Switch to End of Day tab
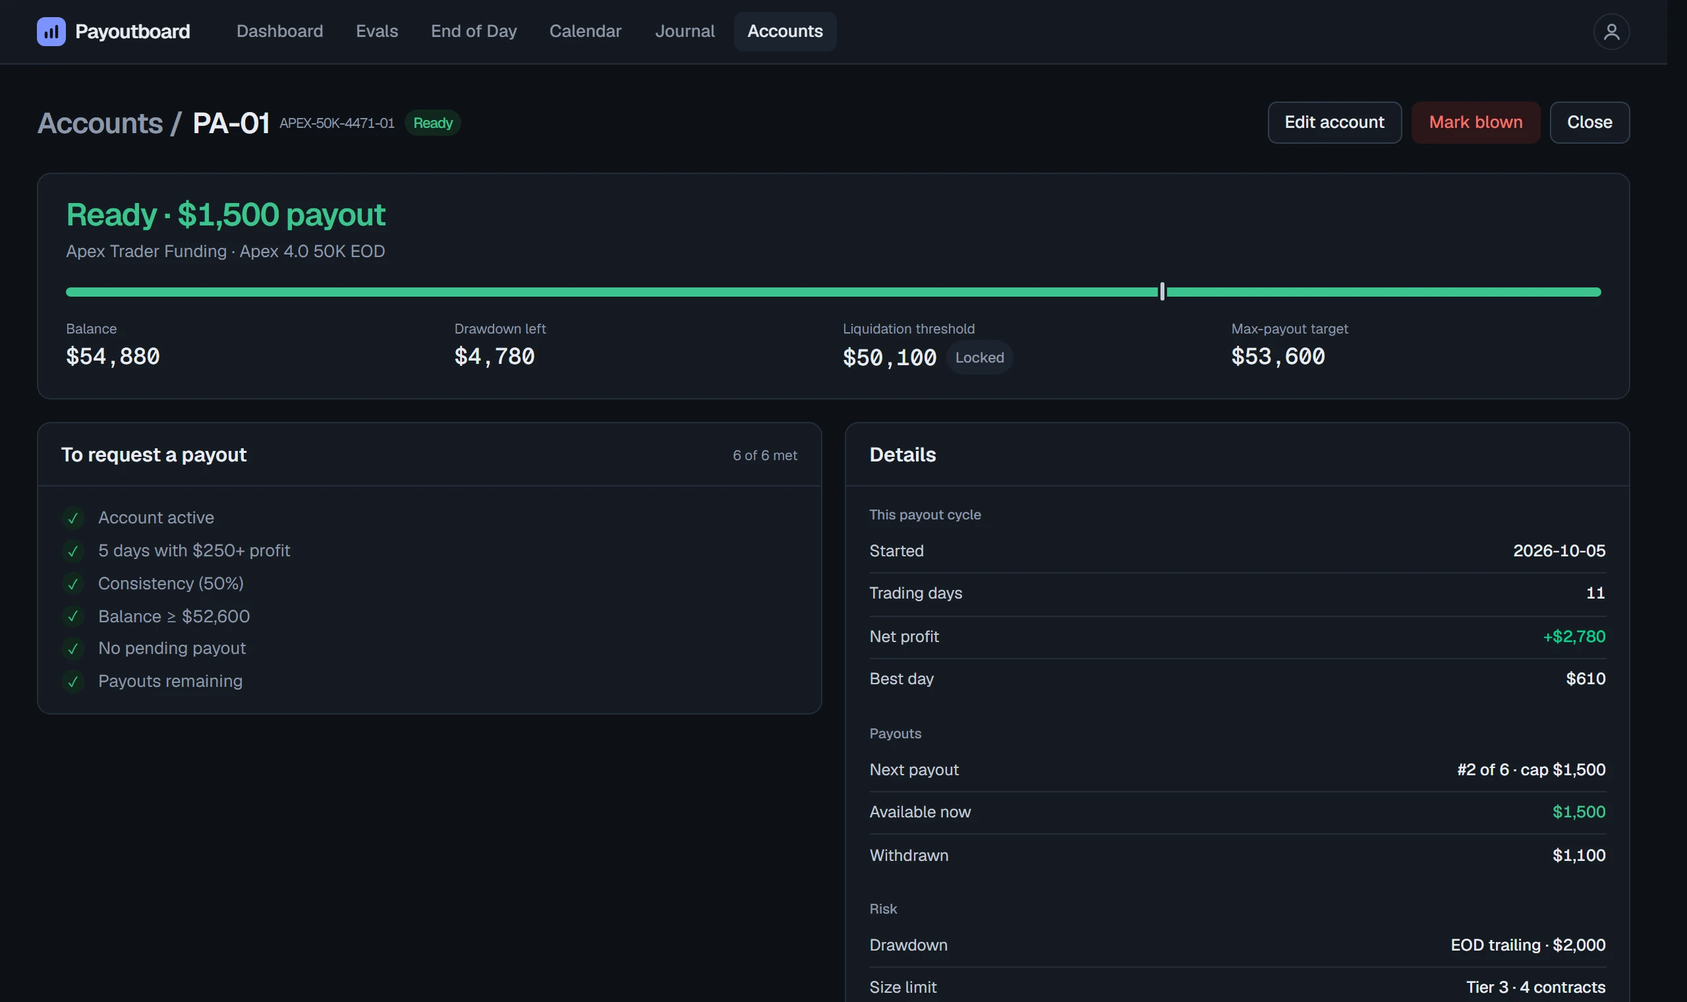The height and width of the screenshot is (1002, 1687). [474, 32]
